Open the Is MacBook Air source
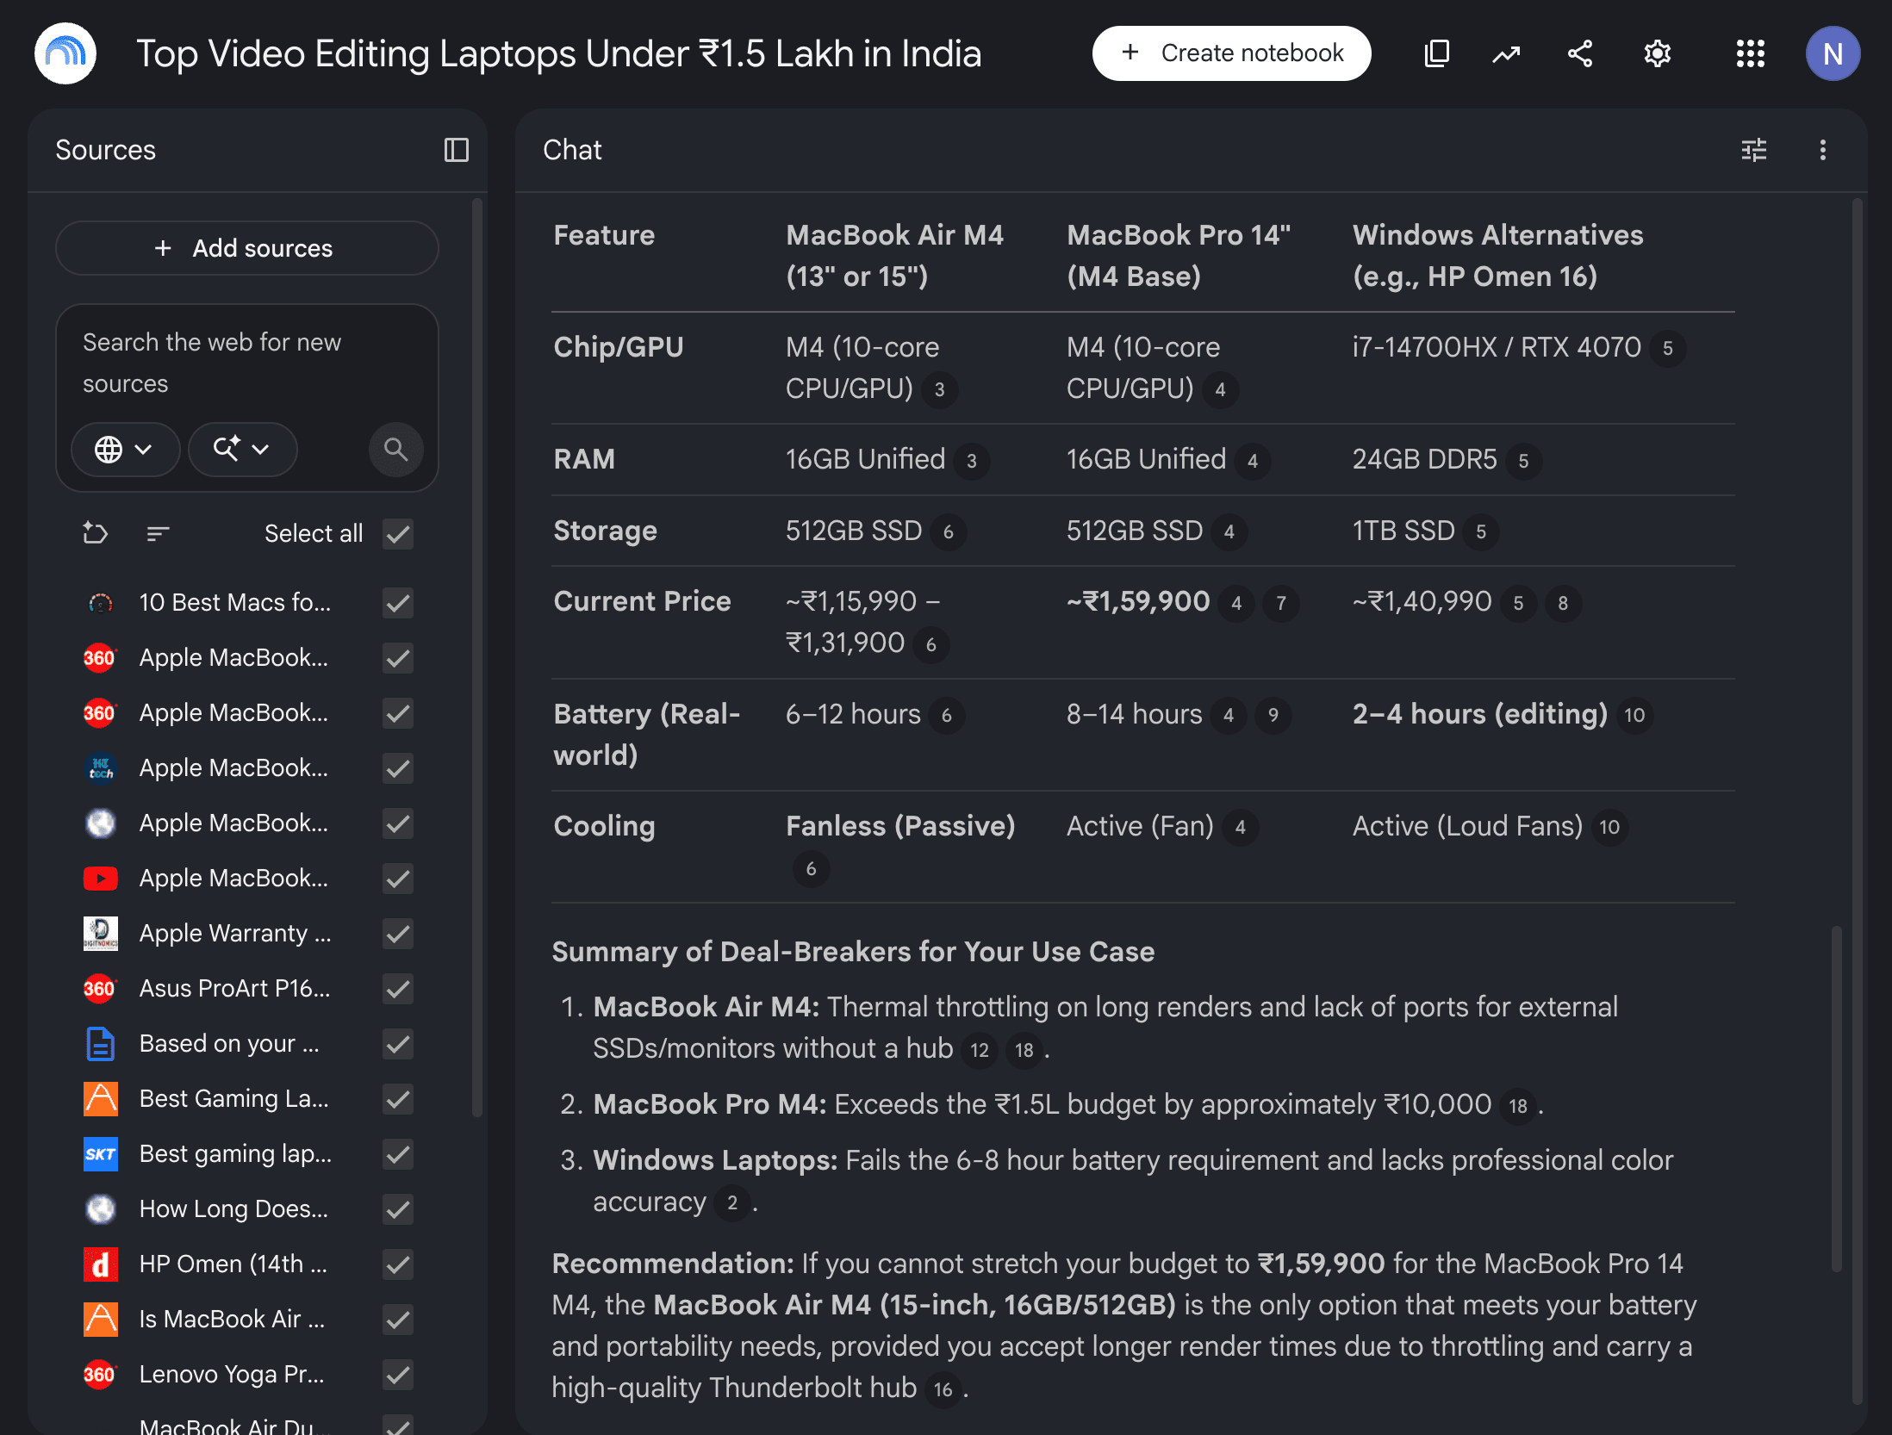1892x1435 pixels. coord(232,1320)
